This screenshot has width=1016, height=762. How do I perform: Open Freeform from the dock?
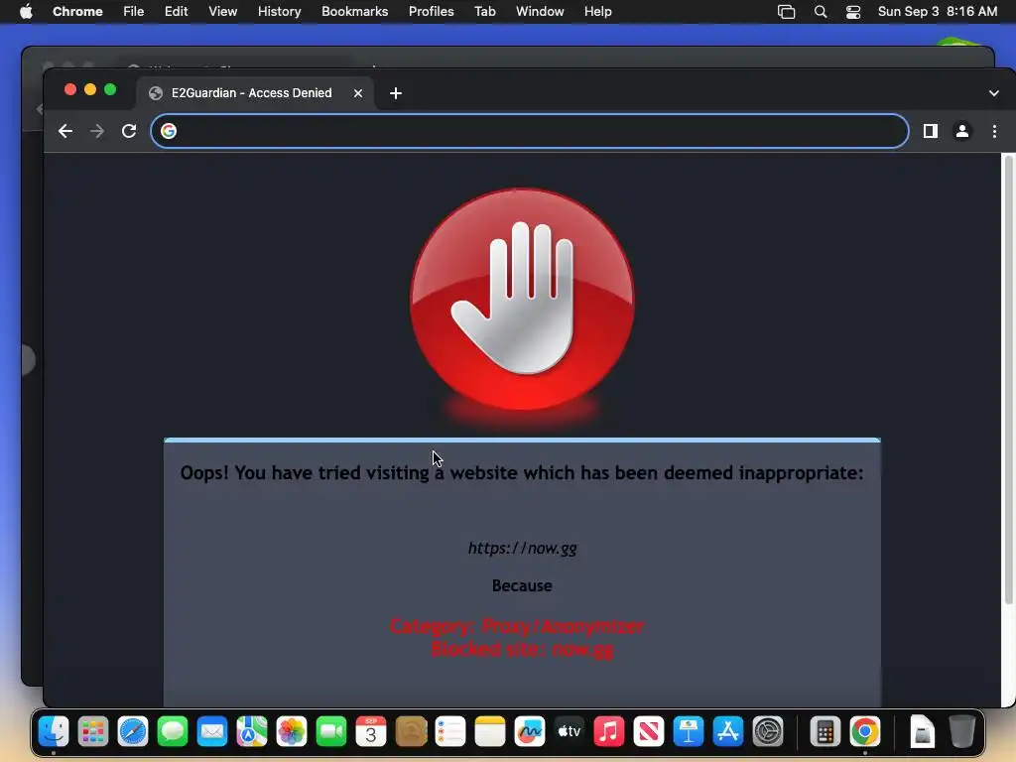coord(530,732)
